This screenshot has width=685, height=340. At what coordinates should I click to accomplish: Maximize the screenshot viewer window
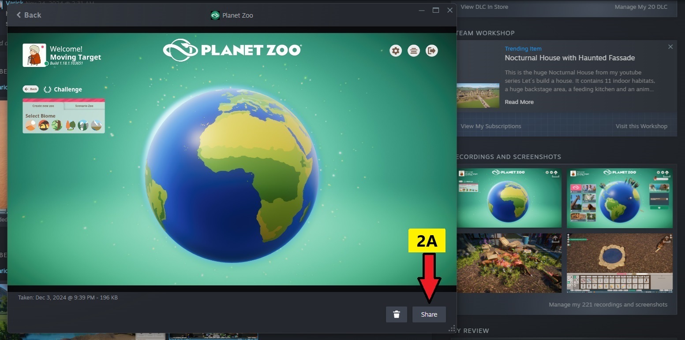click(436, 10)
